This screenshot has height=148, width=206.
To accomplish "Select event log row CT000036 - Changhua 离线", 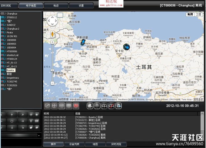I will (x=122, y=138).
